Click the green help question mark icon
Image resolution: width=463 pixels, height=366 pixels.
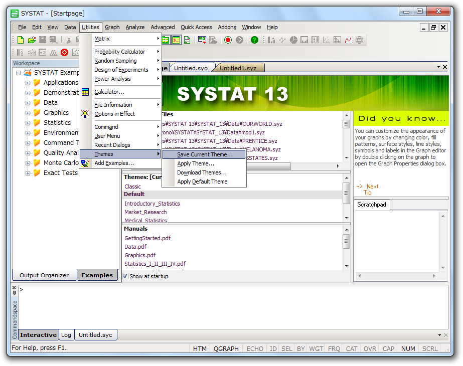[254, 40]
